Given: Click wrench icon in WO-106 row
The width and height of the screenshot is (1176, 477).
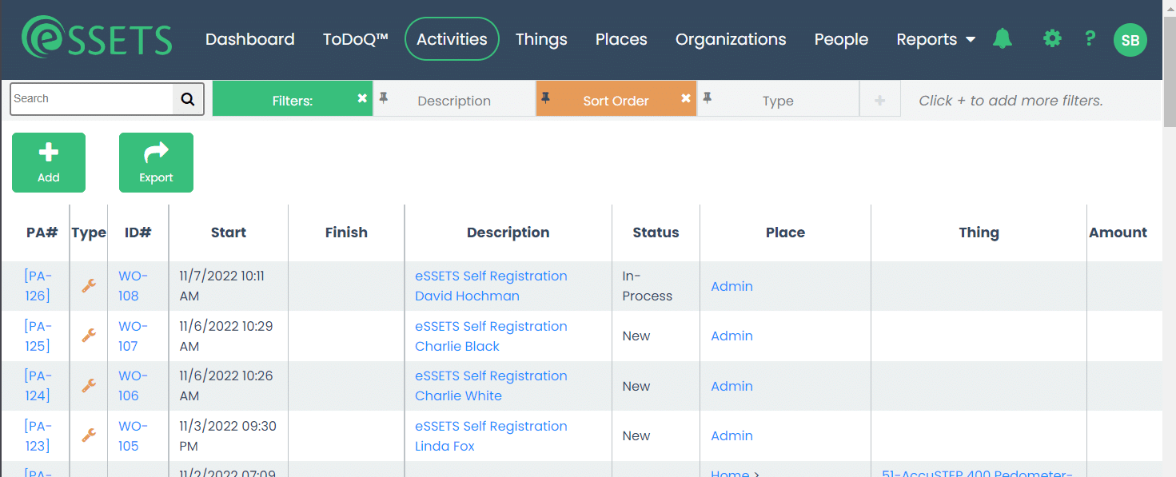Looking at the screenshot, I should tap(89, 385).
